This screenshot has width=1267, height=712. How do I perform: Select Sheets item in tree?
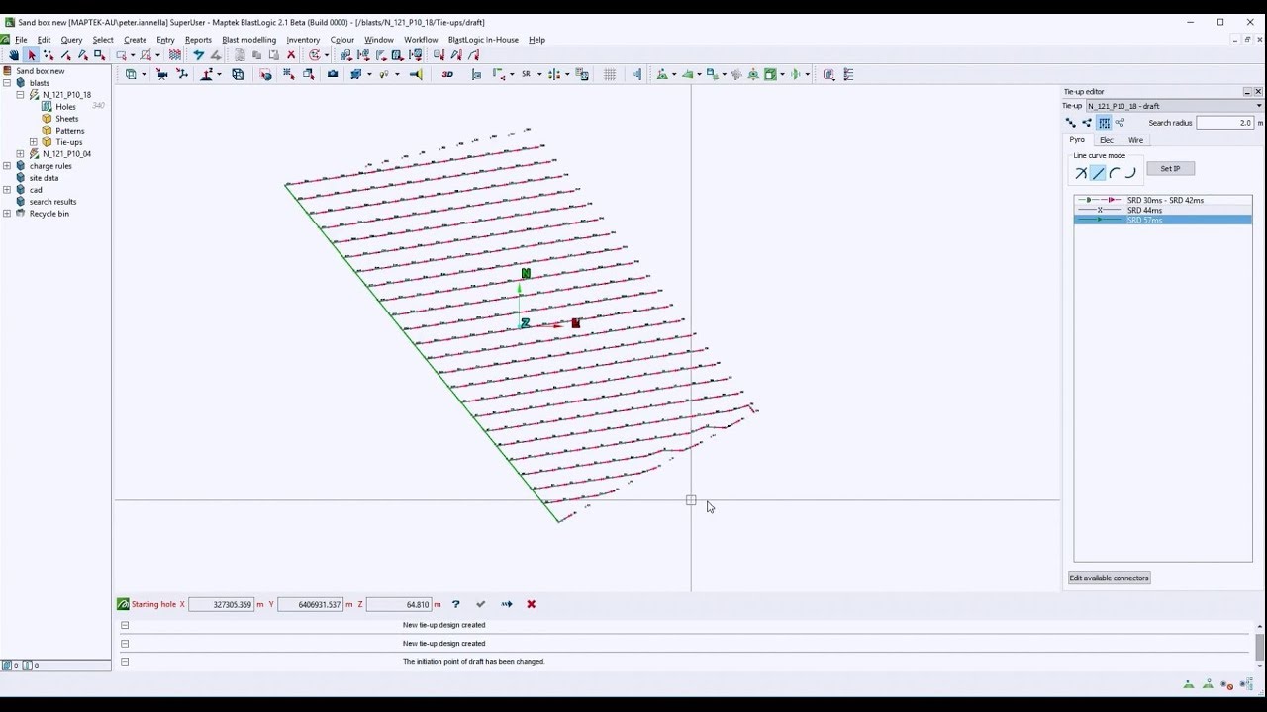pos(66,119)
